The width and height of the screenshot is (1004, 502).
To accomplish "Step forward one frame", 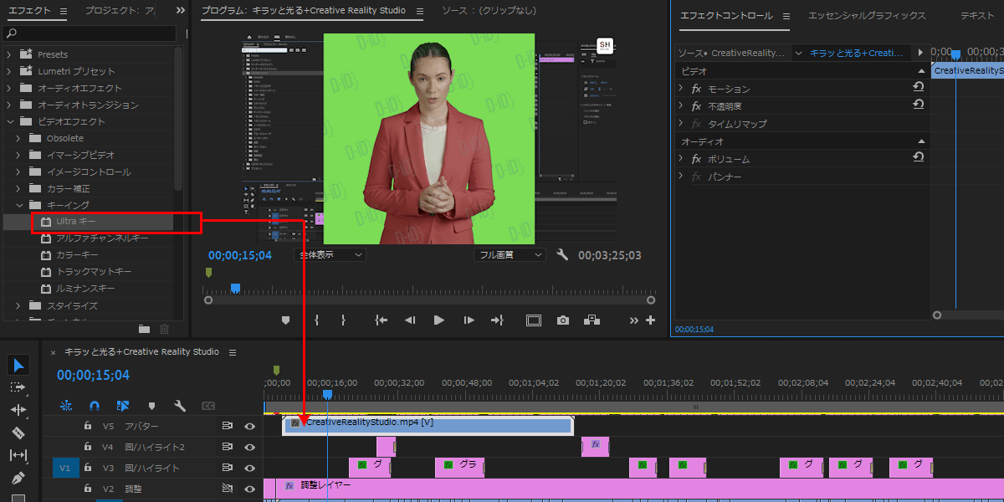I will (469, 320).
